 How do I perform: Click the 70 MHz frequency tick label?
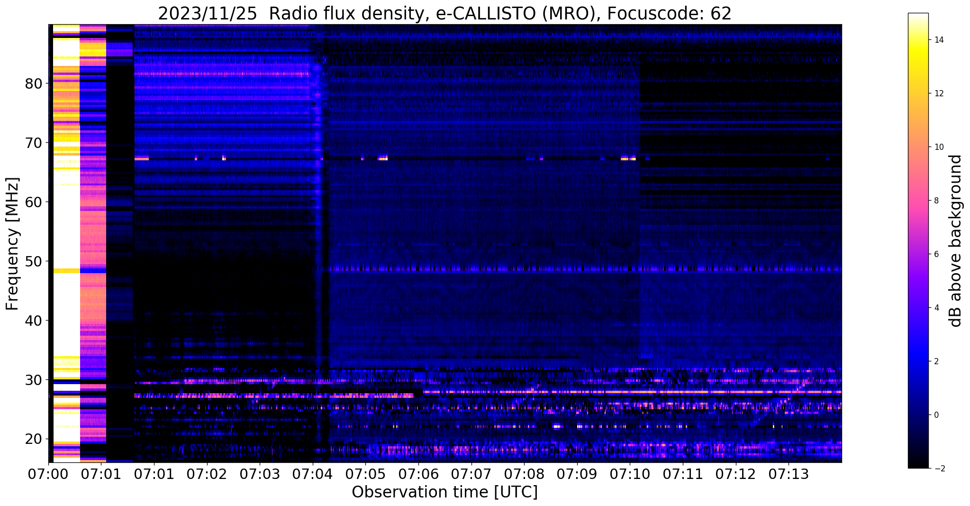coord(34,143)
